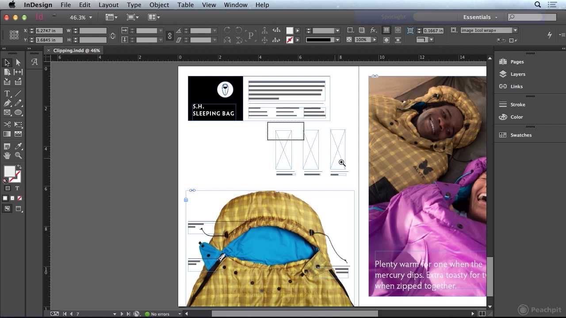566x318 pixels.
Task: Click the stroke color swatch in control bar
Action: pyautogui.click(x=290, y=40)
